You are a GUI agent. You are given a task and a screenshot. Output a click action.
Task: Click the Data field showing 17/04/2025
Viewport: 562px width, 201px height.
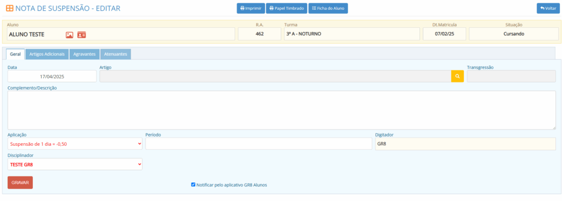click(52, 76)
